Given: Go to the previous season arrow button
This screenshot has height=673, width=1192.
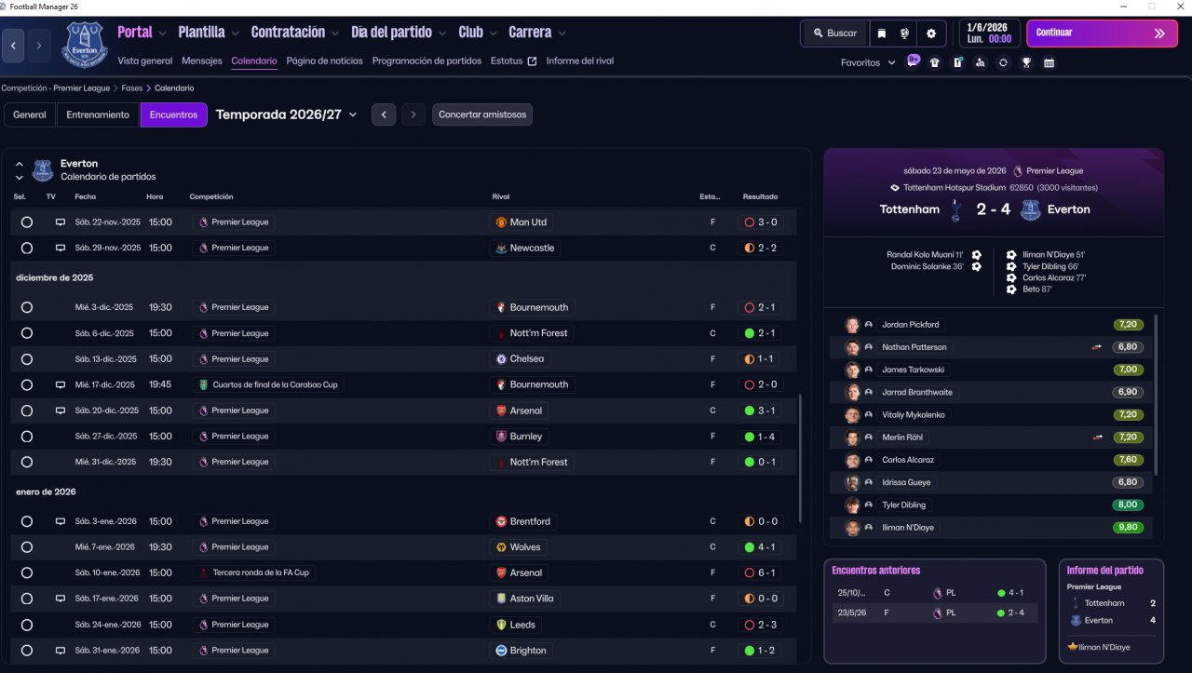Looking at the screenshot, I should tap(384, 114).
